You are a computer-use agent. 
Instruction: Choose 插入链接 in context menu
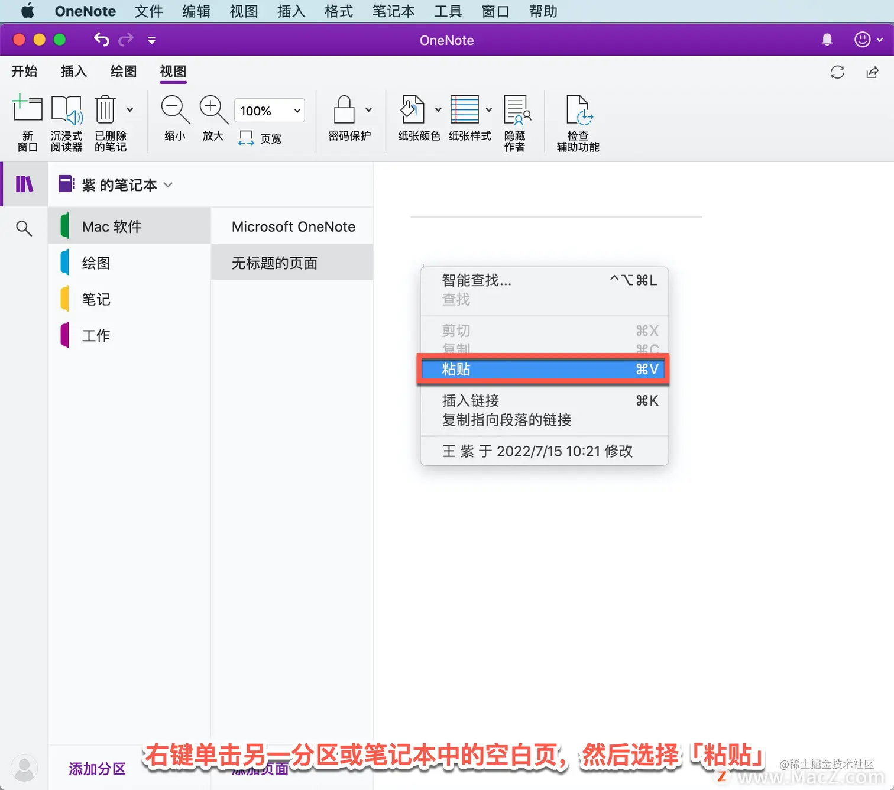(545, 401)
